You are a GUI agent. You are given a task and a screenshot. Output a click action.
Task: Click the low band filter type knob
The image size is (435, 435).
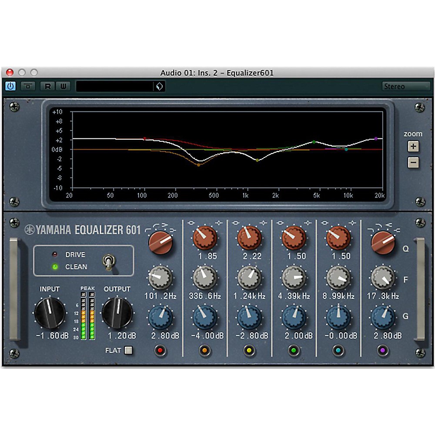click(x=161, y=243)
